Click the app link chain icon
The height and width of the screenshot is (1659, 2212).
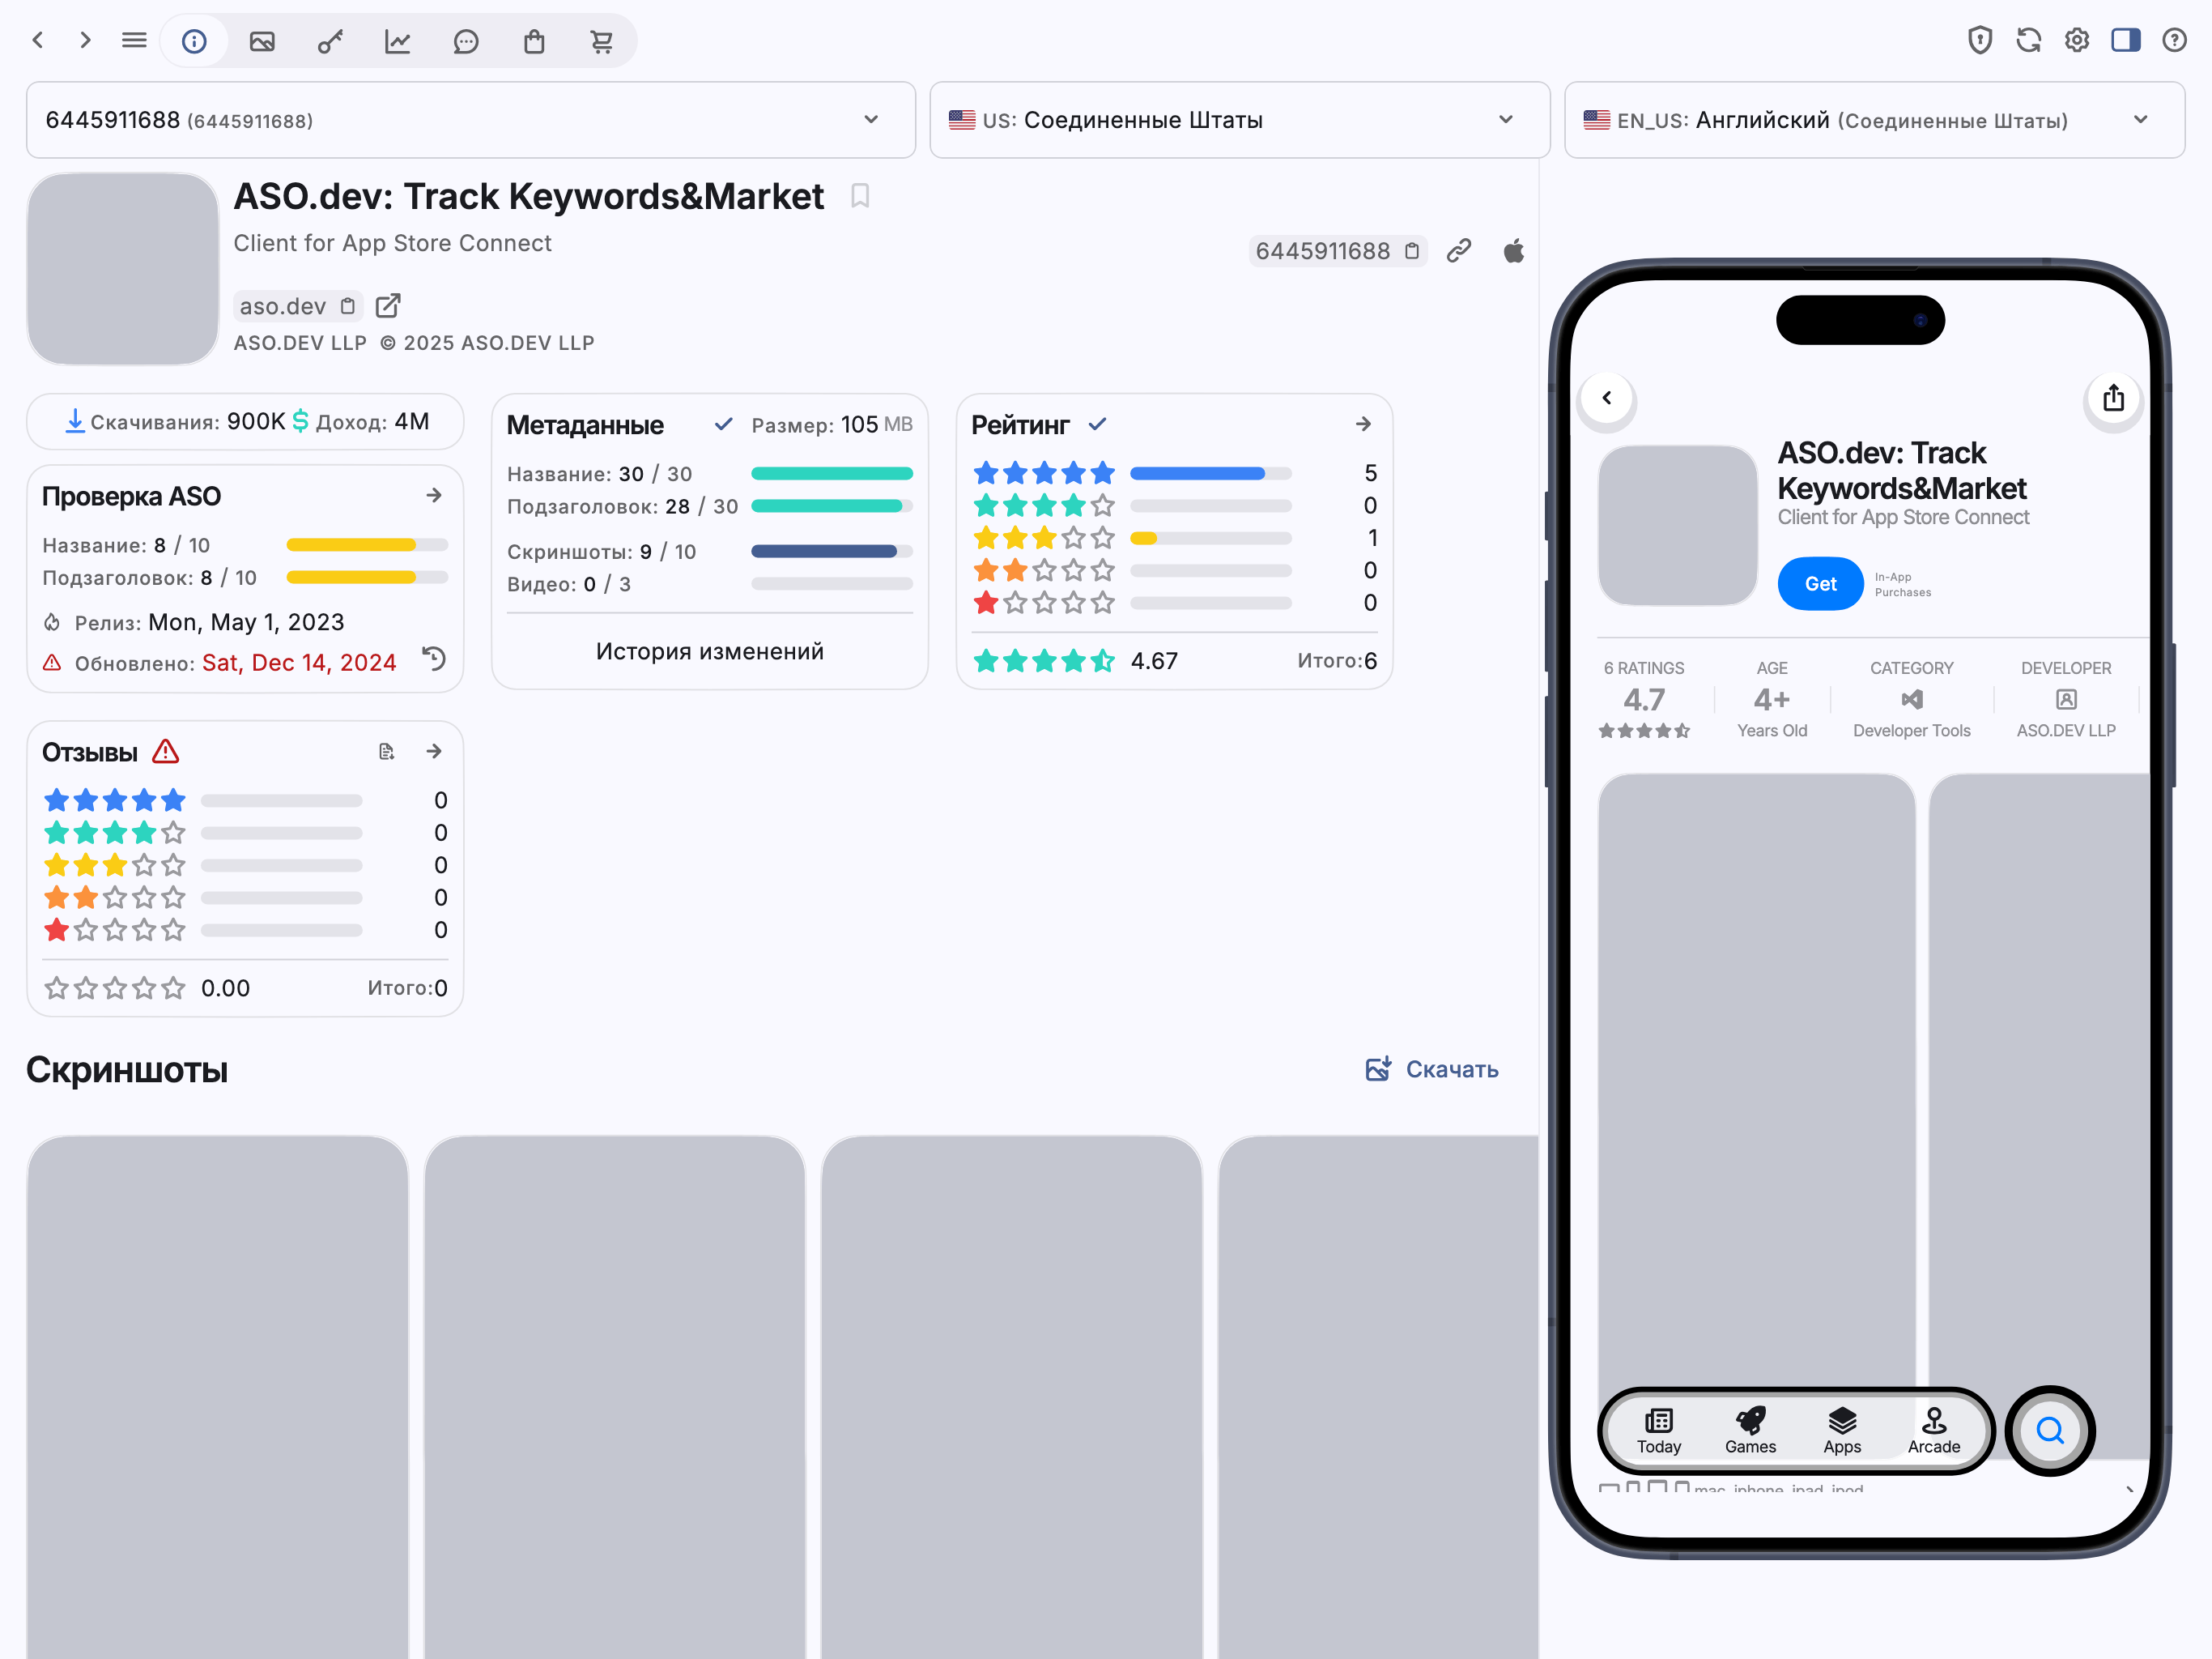[x=1459, y=251]
